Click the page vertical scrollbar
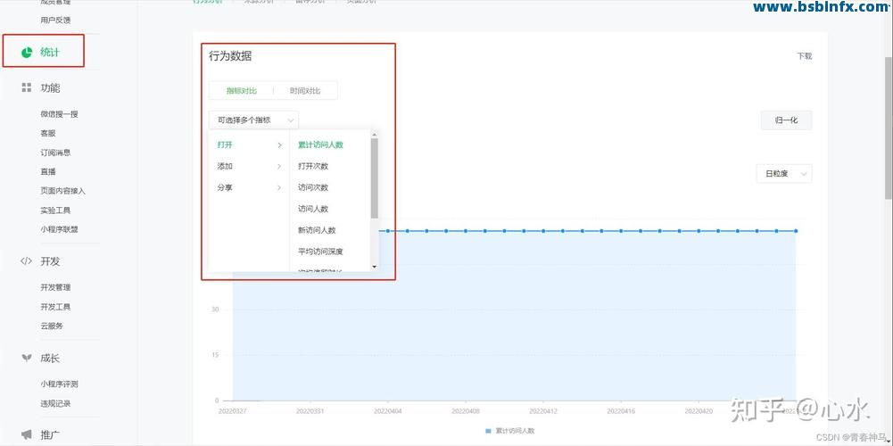Screen dimensions: 893x446 889,128
